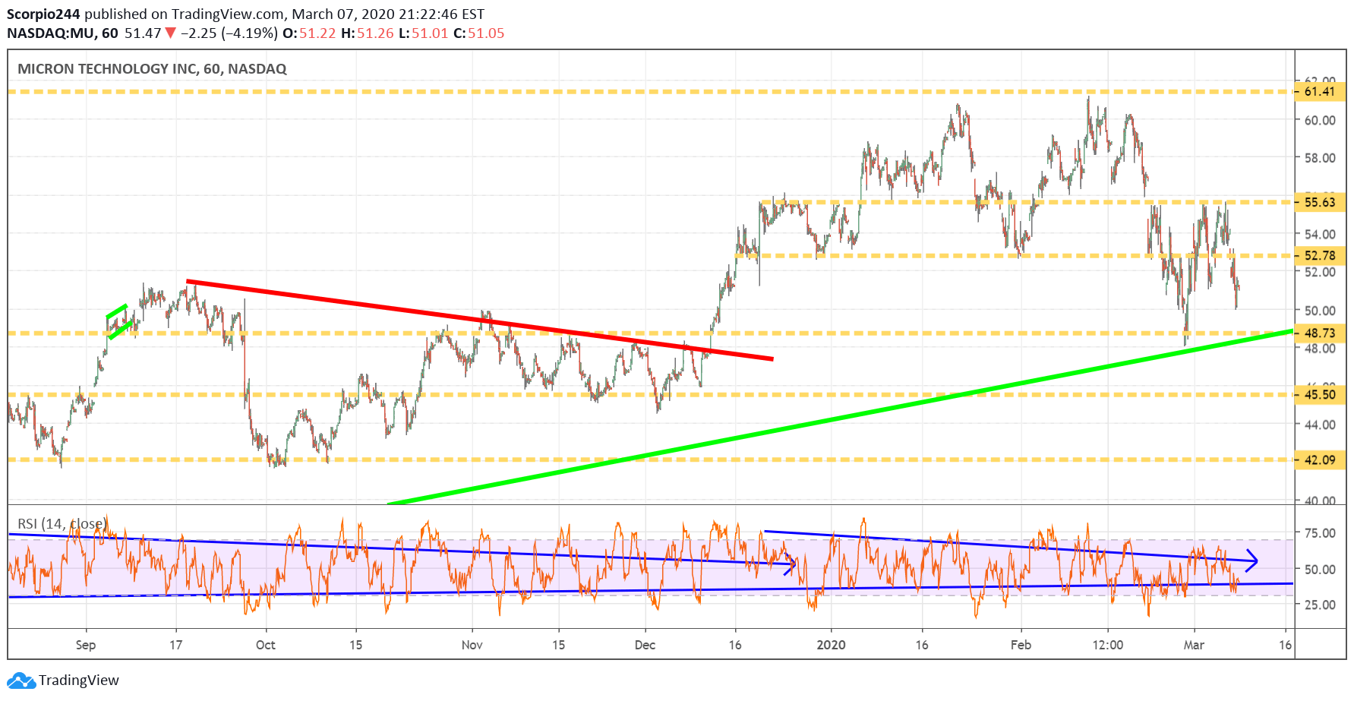Screen dimensions: 1354x701
Task: Click the 55.63 price level label
Action: pos(1319,202)
